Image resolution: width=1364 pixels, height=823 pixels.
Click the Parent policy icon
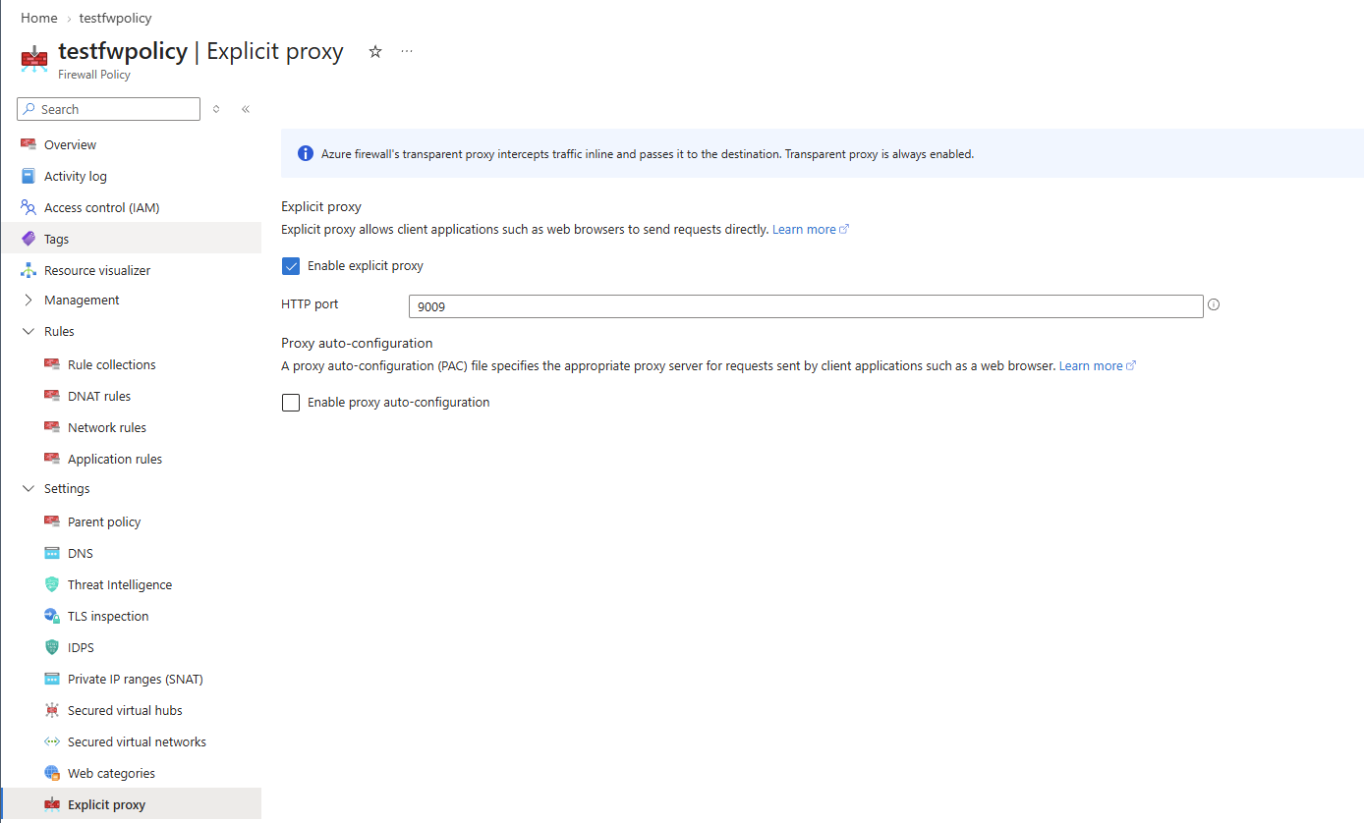coord(52,521)
